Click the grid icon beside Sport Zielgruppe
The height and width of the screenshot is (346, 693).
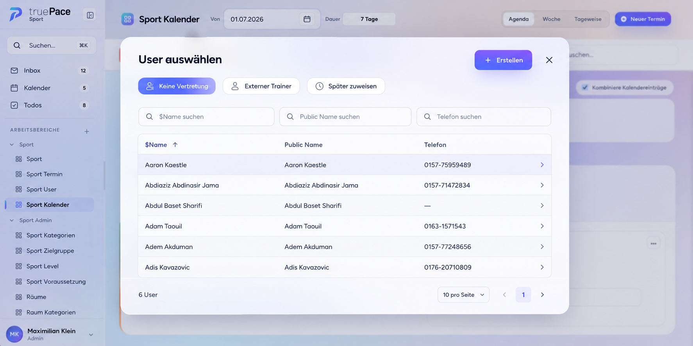click(x=19, y=251)
